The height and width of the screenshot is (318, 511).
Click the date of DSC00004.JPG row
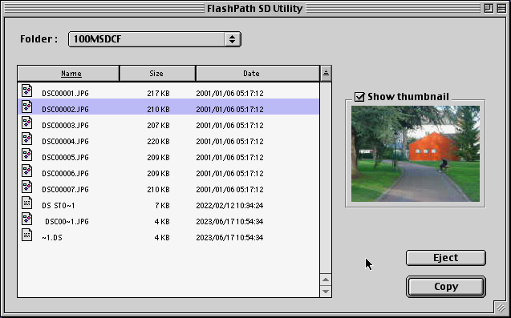(x=229, y=141)
